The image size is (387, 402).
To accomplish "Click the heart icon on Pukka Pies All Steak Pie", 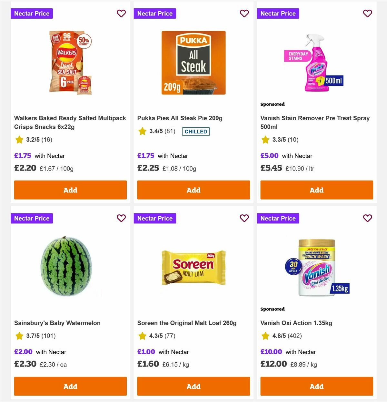I will click(x=244, y=14).
